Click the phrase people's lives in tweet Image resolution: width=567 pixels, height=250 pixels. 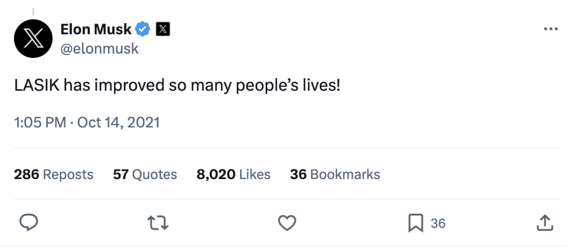(x=288, y=86)
